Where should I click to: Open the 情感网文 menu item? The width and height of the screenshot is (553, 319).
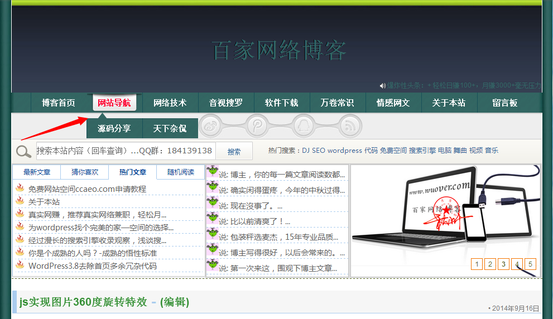tap(393, 103)
